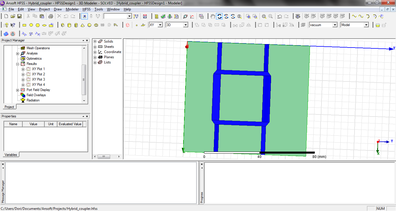Close the Project Manager panel

[87, 41]
